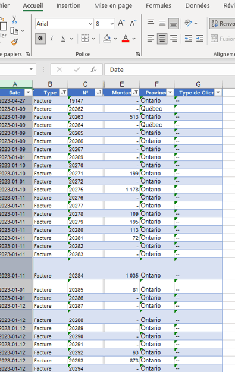
Task: Align text to middle vertically
Action: (162, 23)
